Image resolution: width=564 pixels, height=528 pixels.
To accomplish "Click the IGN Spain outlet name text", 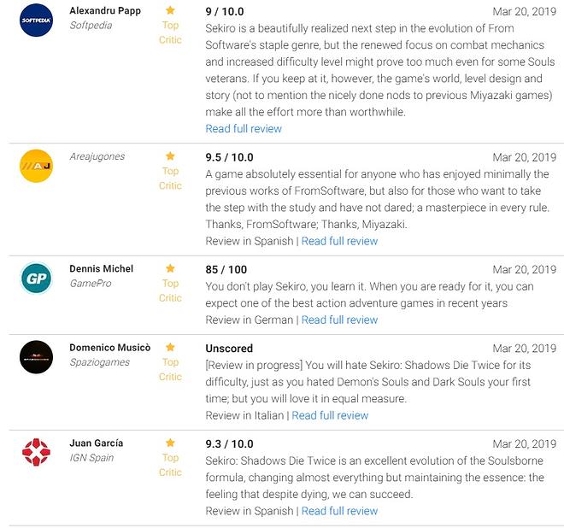I will pos(91,458).
